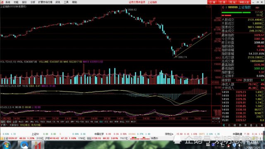Click the red app logo at top-left

pyautogui.click(x=2, y=2)
